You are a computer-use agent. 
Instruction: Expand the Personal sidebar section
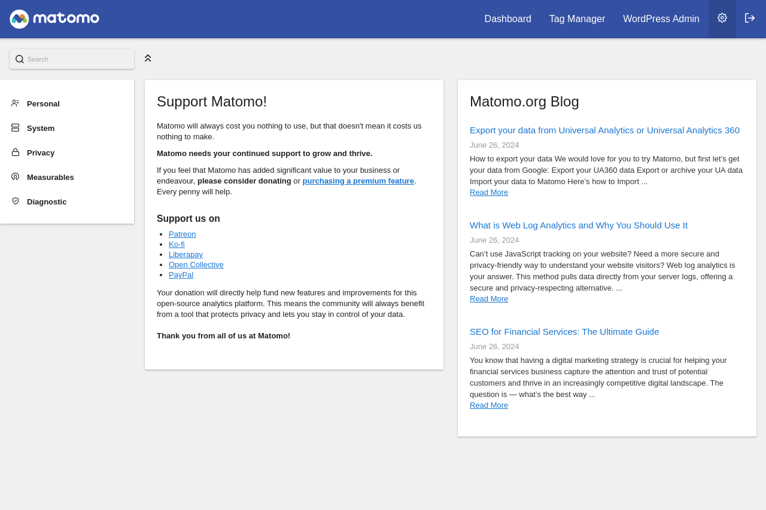pyautogui.click(x=43, y=104)
